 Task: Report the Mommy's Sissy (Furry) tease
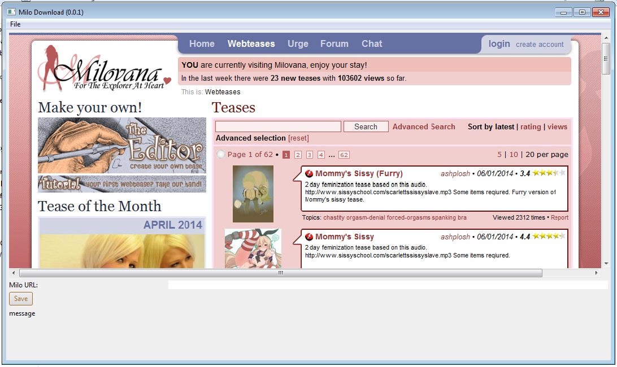click(559, 217)
